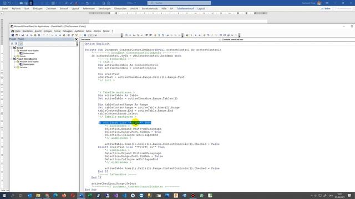
Task: Open the Project Explorer via toolbar icon
Action: pos(69,35)
